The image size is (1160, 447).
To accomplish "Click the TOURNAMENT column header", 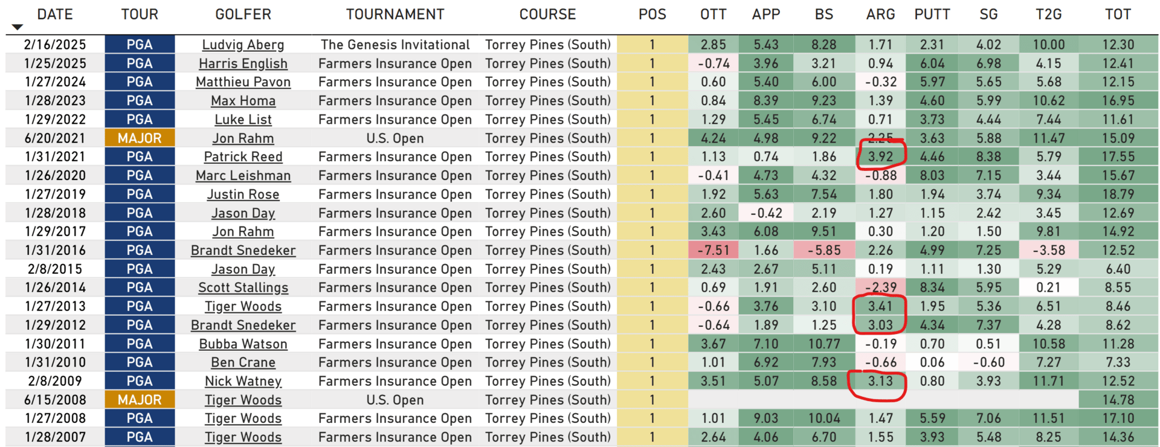I will click(x=395, y=14).
